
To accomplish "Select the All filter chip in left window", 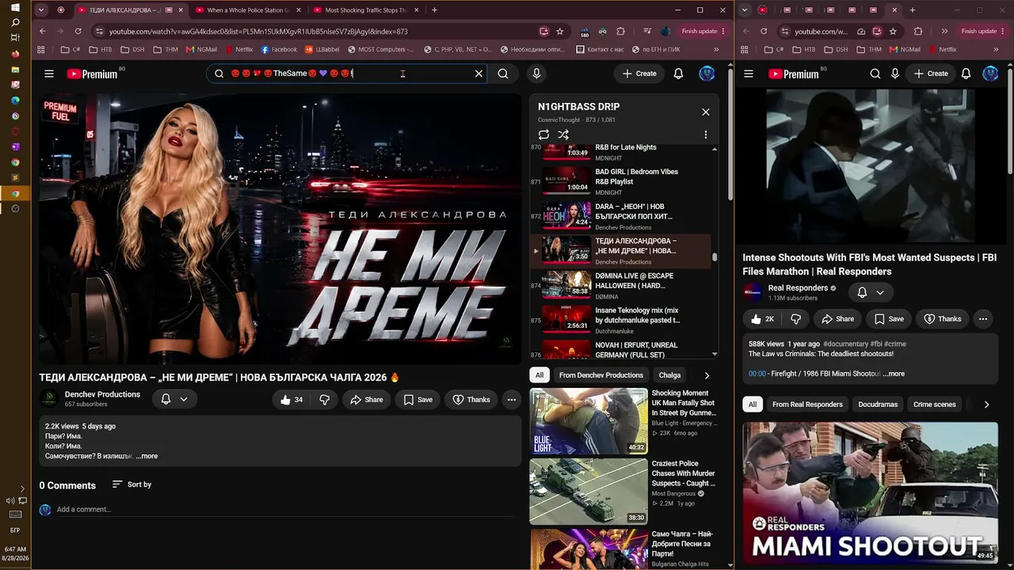I will click(539, 375).
